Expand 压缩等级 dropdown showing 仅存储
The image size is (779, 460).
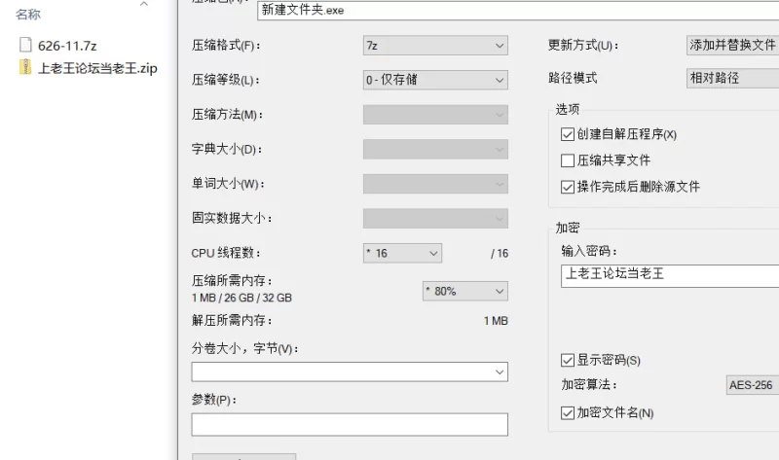tap(435, 80)
